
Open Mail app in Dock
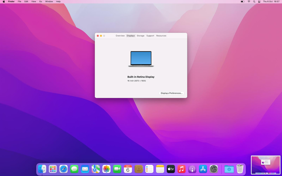point(85,169)
